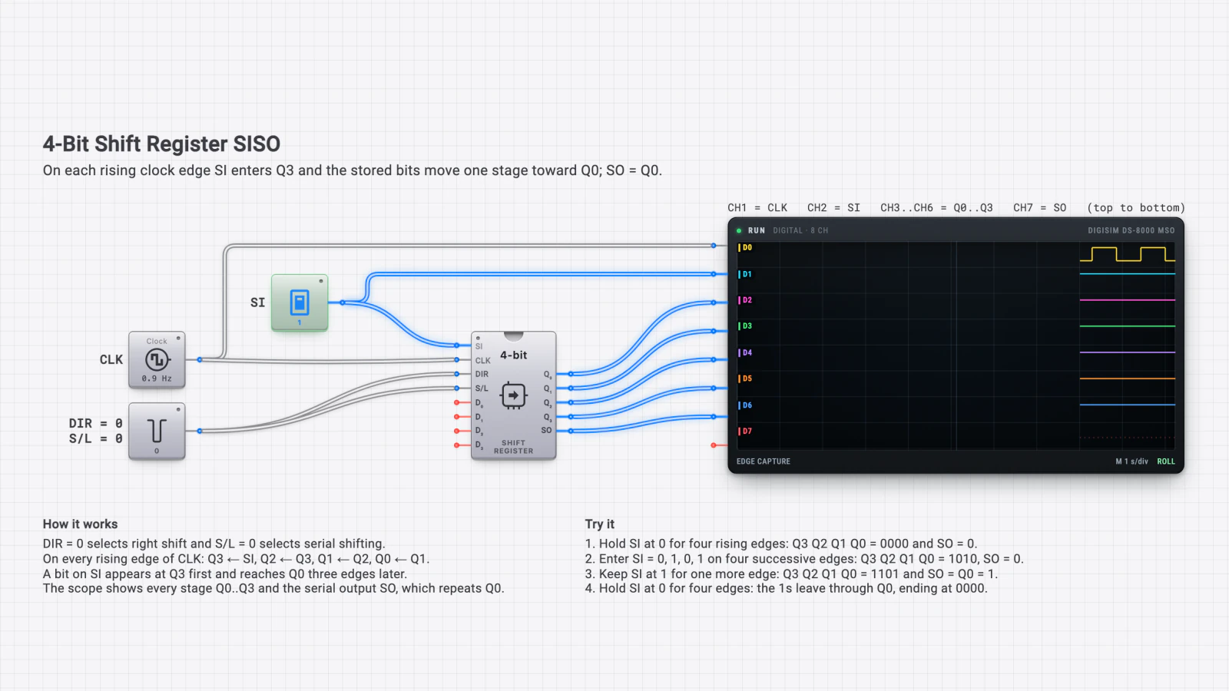
Task: Click the How it works heading
Action: point(81,524)
